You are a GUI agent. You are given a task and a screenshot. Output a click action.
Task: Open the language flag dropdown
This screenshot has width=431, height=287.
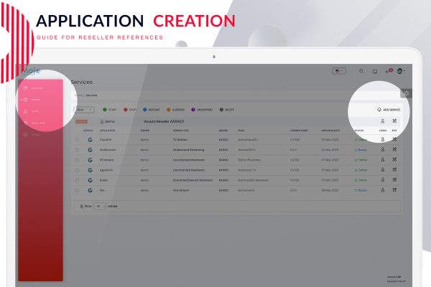click(339, 71)
